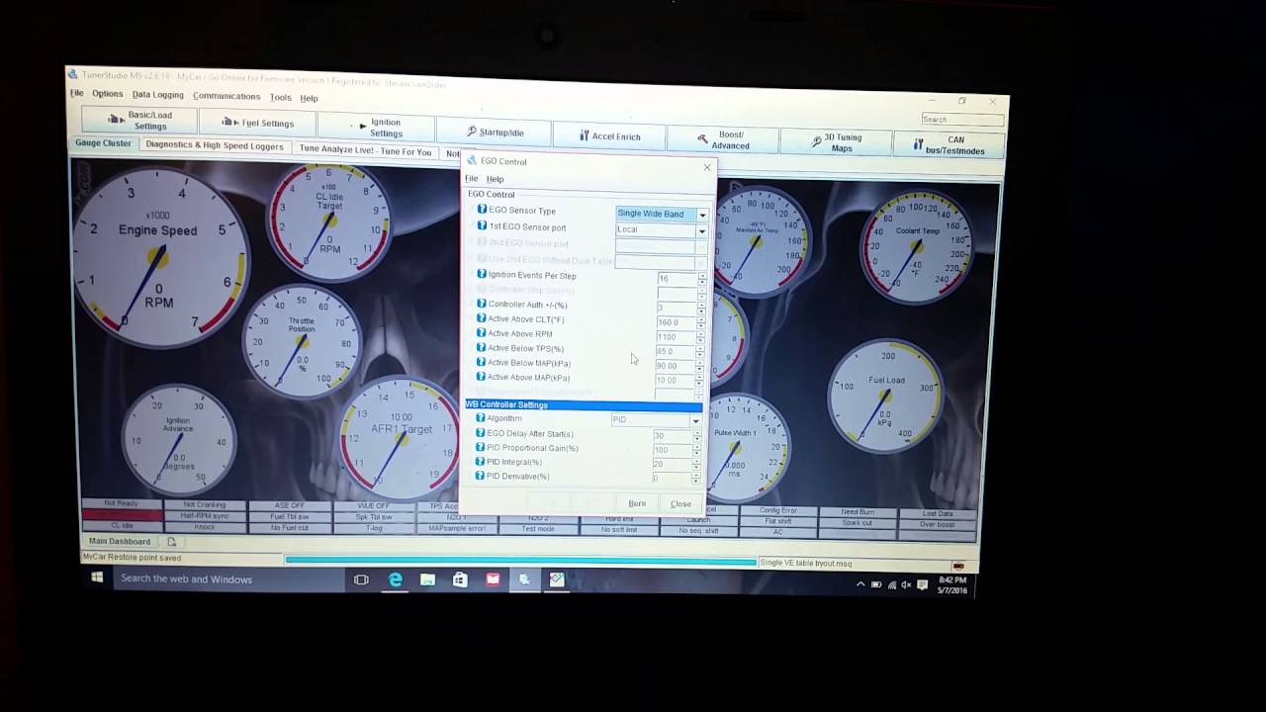Open the Ignition Settings toolbar menu

(378, 129)
